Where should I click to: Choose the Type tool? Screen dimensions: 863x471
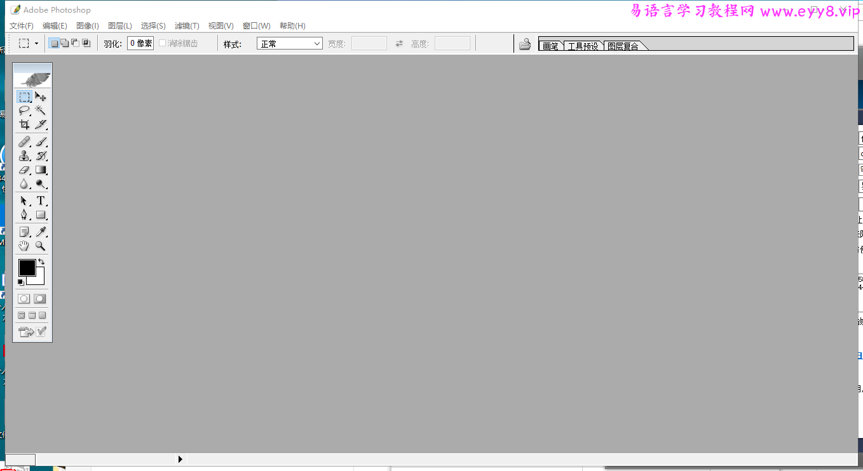pos(41,200)
